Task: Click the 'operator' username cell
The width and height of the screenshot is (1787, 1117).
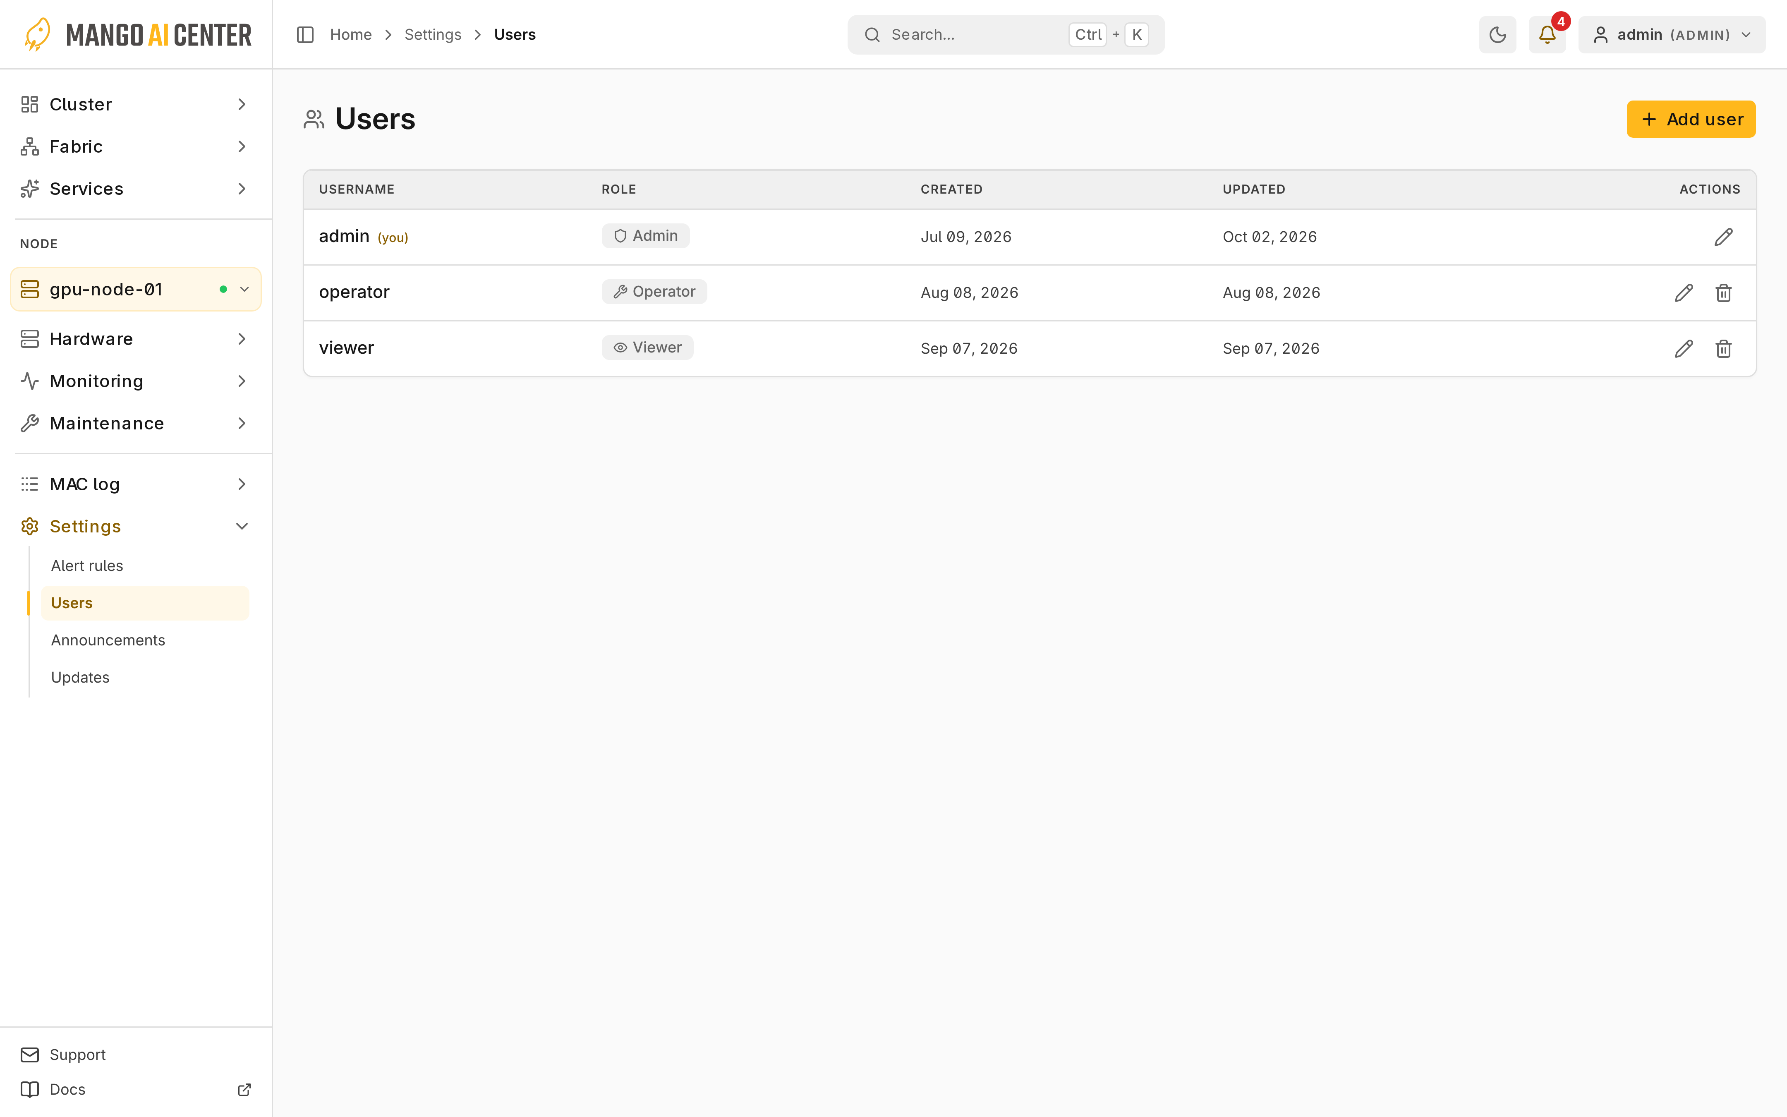Action: click(x=355, y=292)
